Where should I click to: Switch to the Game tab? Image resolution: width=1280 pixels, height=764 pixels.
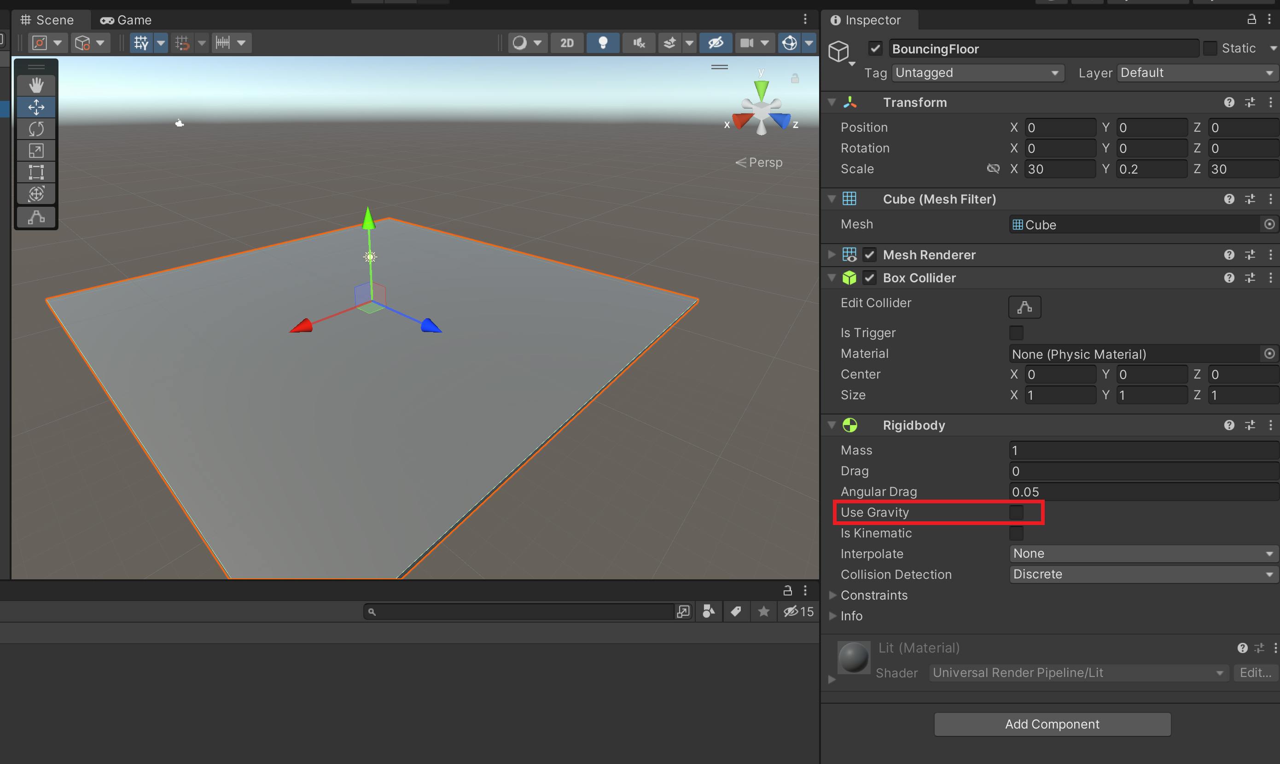coord(126,20)
